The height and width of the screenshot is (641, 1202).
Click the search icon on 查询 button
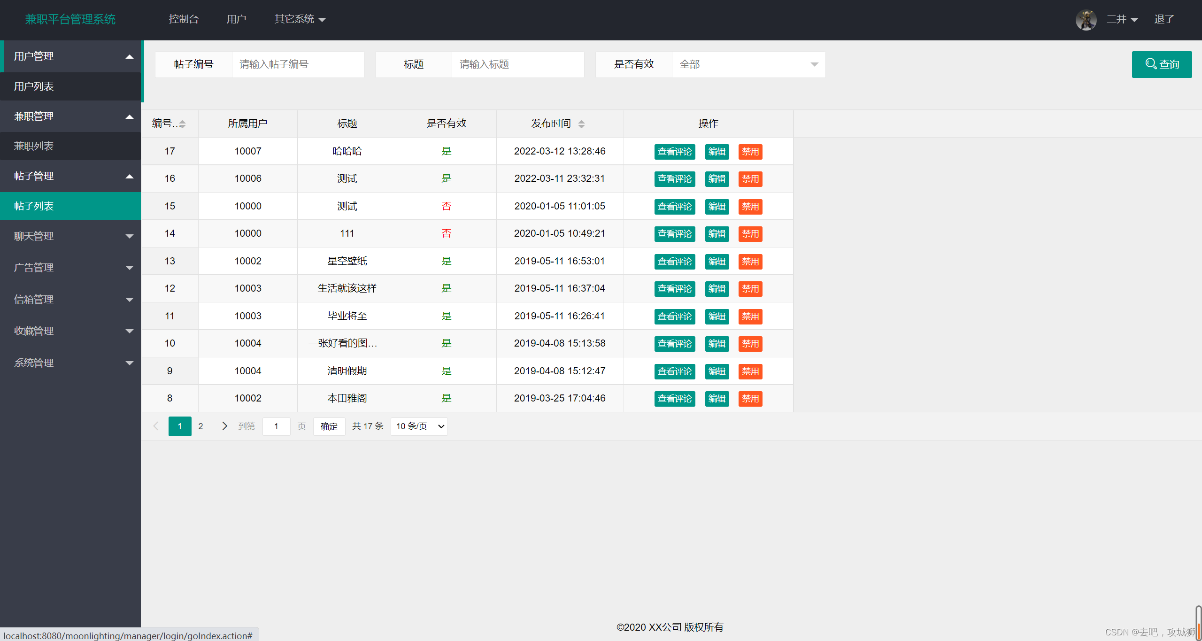[1151, 63]
